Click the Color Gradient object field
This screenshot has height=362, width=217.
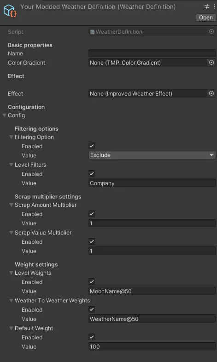tap(148, 63)
